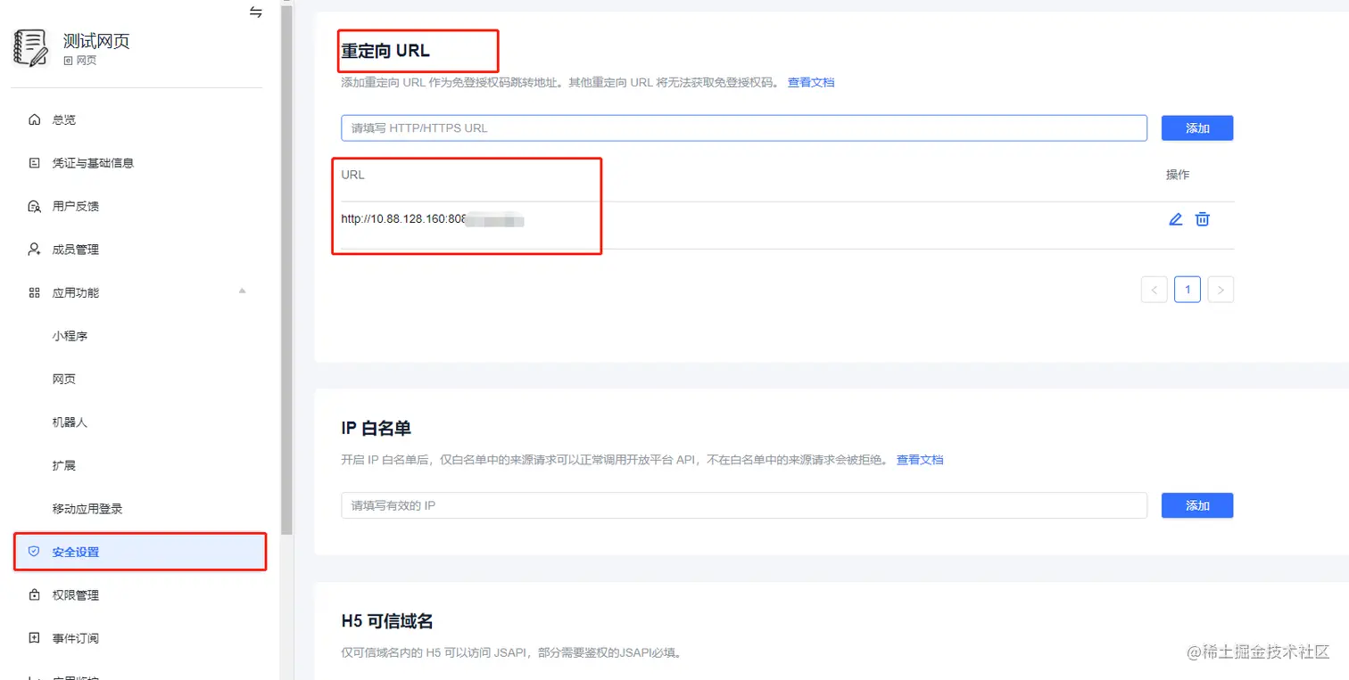1349x680 pixels.
Task: Click the 测试网页 app notebook logo
Action: 31,48
